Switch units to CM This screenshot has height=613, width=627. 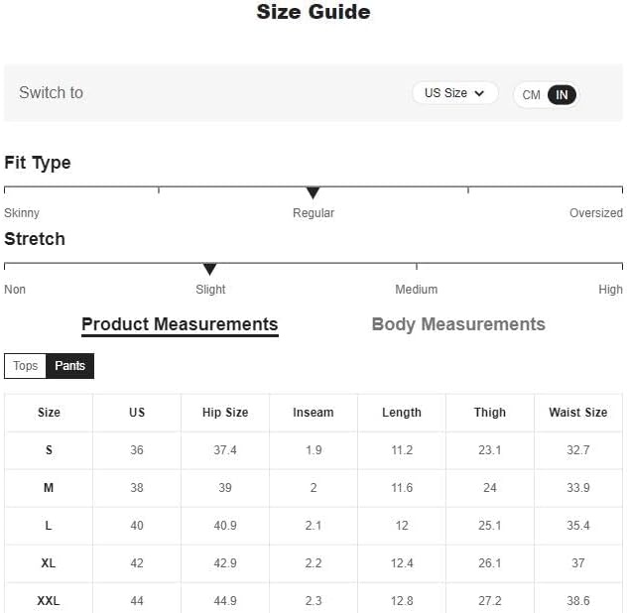click(532, 95)
